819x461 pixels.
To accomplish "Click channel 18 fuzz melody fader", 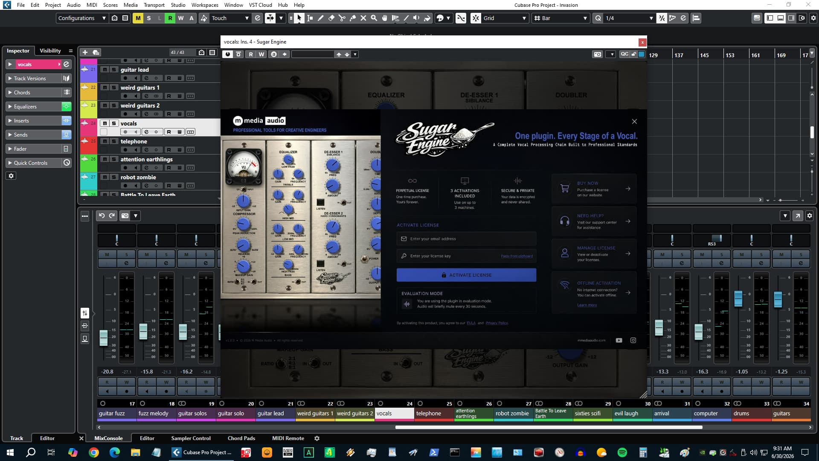I will coord(143,332).
